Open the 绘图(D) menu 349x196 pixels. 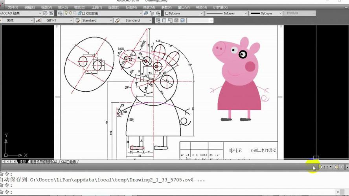tap(114, 7)
